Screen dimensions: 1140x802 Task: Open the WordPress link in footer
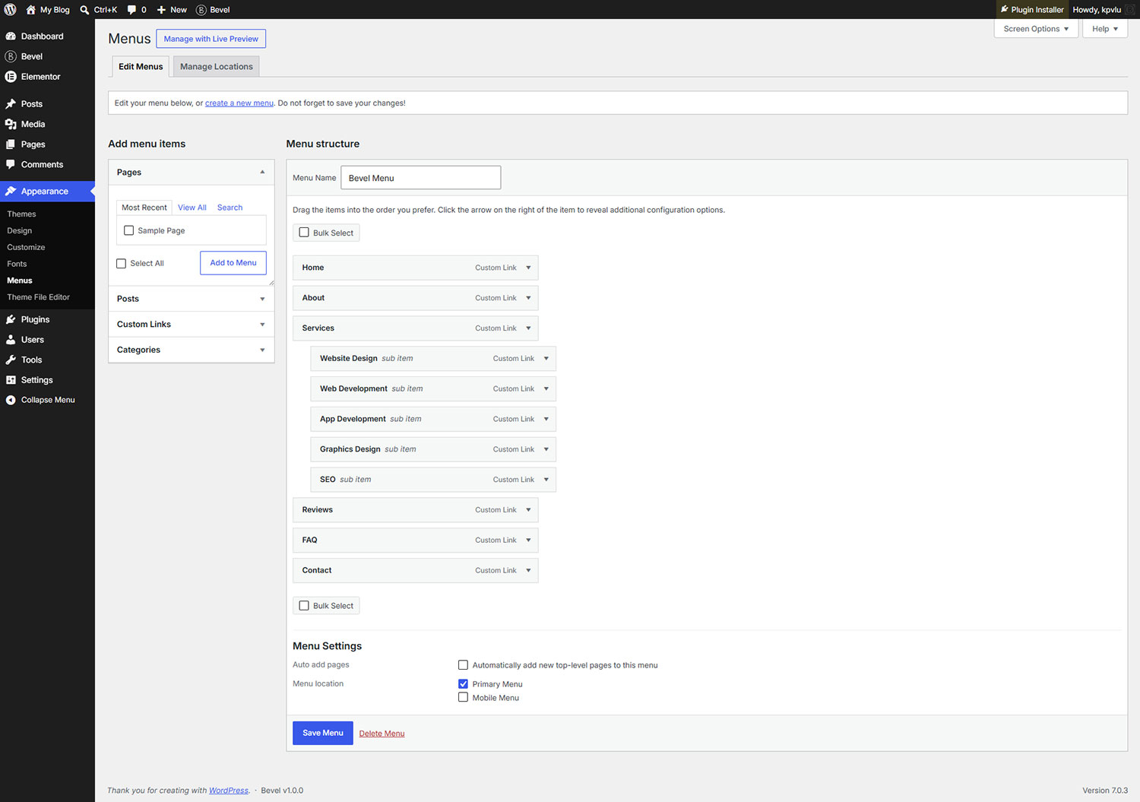click(229, 791)
